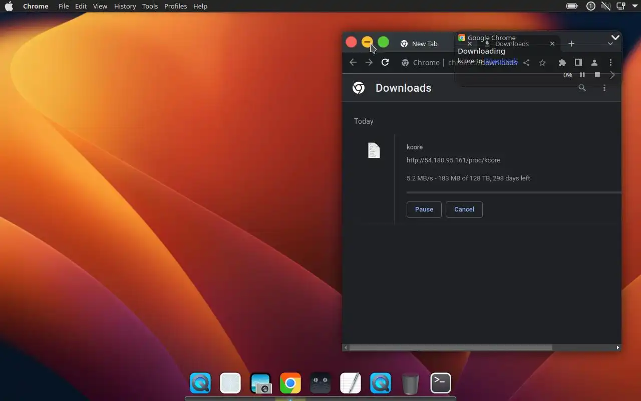
Task: Open the network display status icon
Action: pos(621,6)
